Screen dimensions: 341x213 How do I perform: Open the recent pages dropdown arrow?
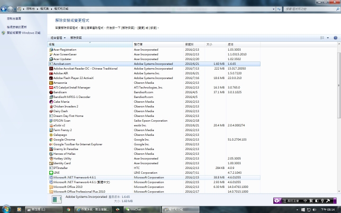(x=15, y=9)
